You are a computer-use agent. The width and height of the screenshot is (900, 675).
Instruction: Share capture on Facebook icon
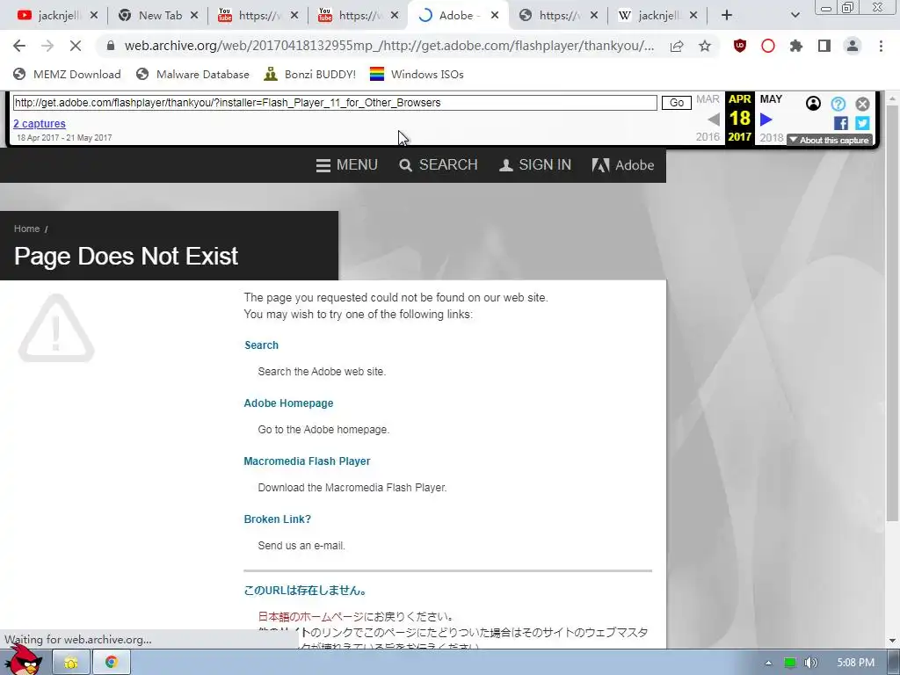coord(841,123)
